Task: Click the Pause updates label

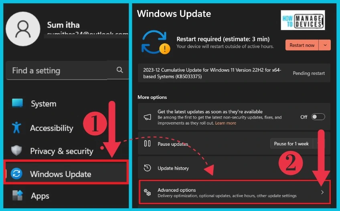Action: click(x=173, y=144)
